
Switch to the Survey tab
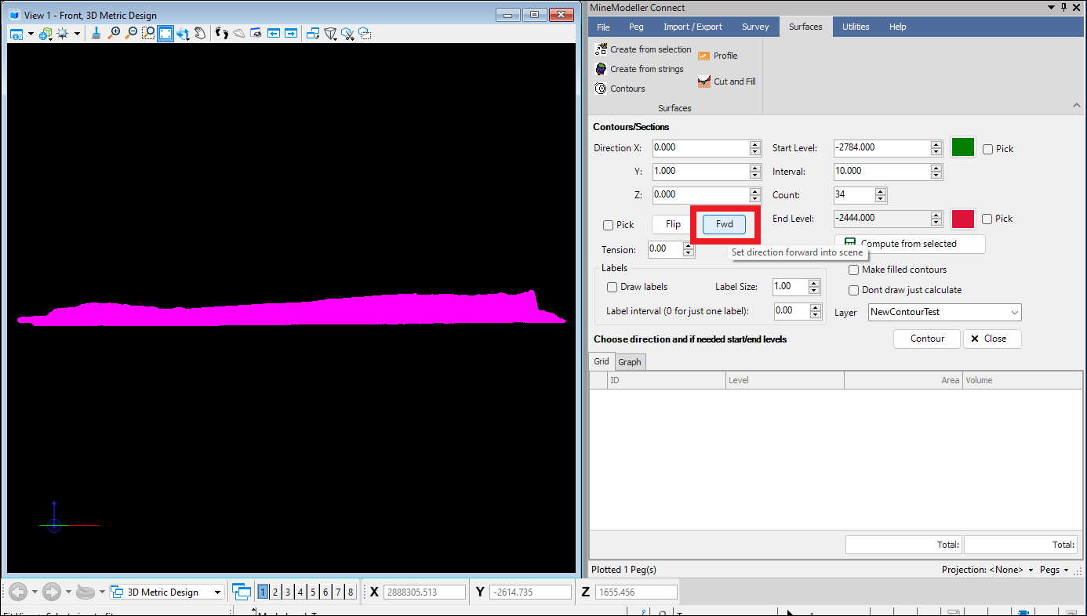click(x=754, y=26)
